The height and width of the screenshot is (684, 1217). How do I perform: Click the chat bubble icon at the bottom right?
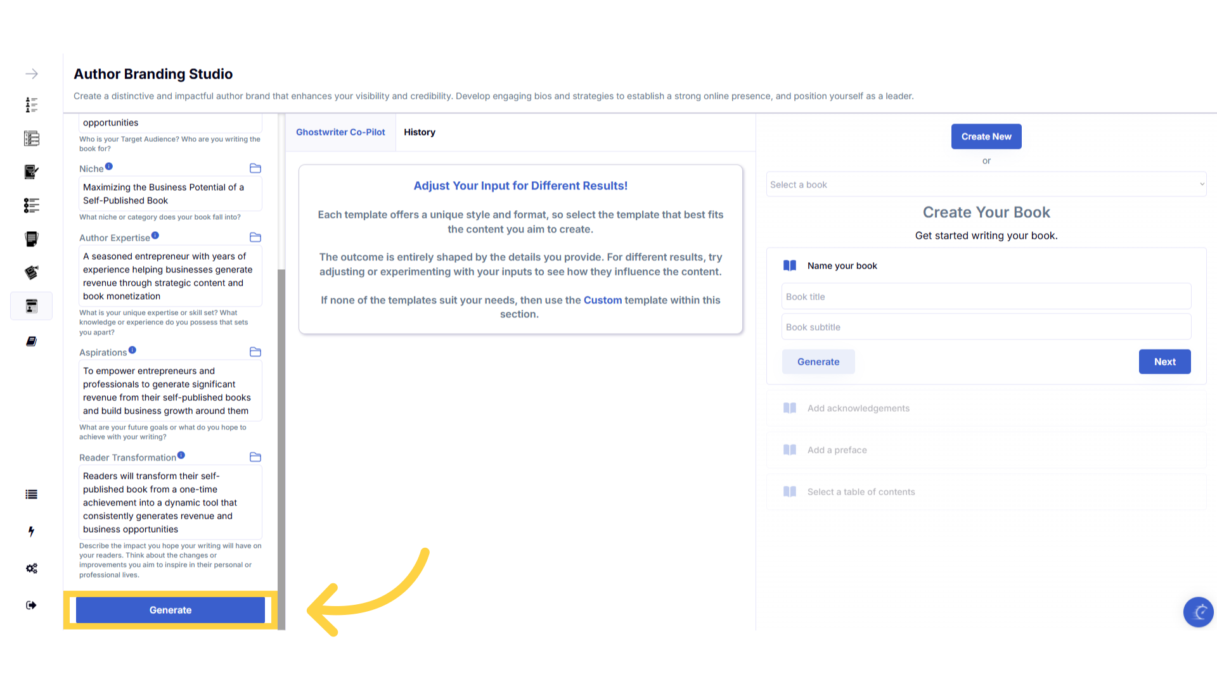click(1198, 612)
